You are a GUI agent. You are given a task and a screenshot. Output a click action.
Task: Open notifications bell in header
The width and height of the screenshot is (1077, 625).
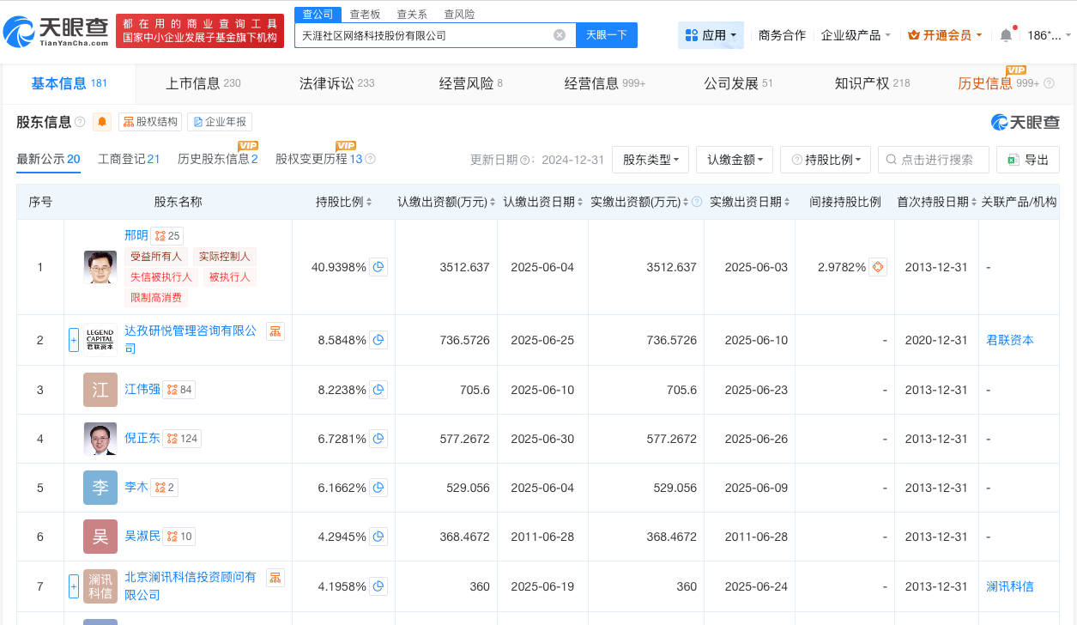1006,35
